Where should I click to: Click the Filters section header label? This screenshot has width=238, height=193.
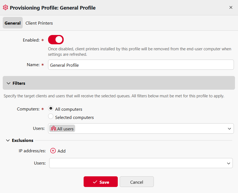tap(19, 83)
